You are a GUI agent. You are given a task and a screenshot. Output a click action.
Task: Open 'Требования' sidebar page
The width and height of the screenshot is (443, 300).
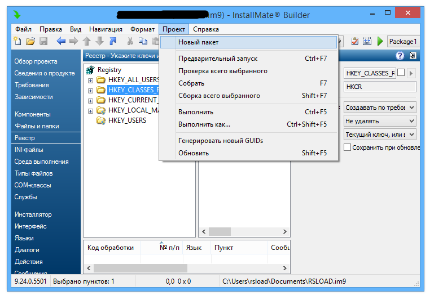32,85
